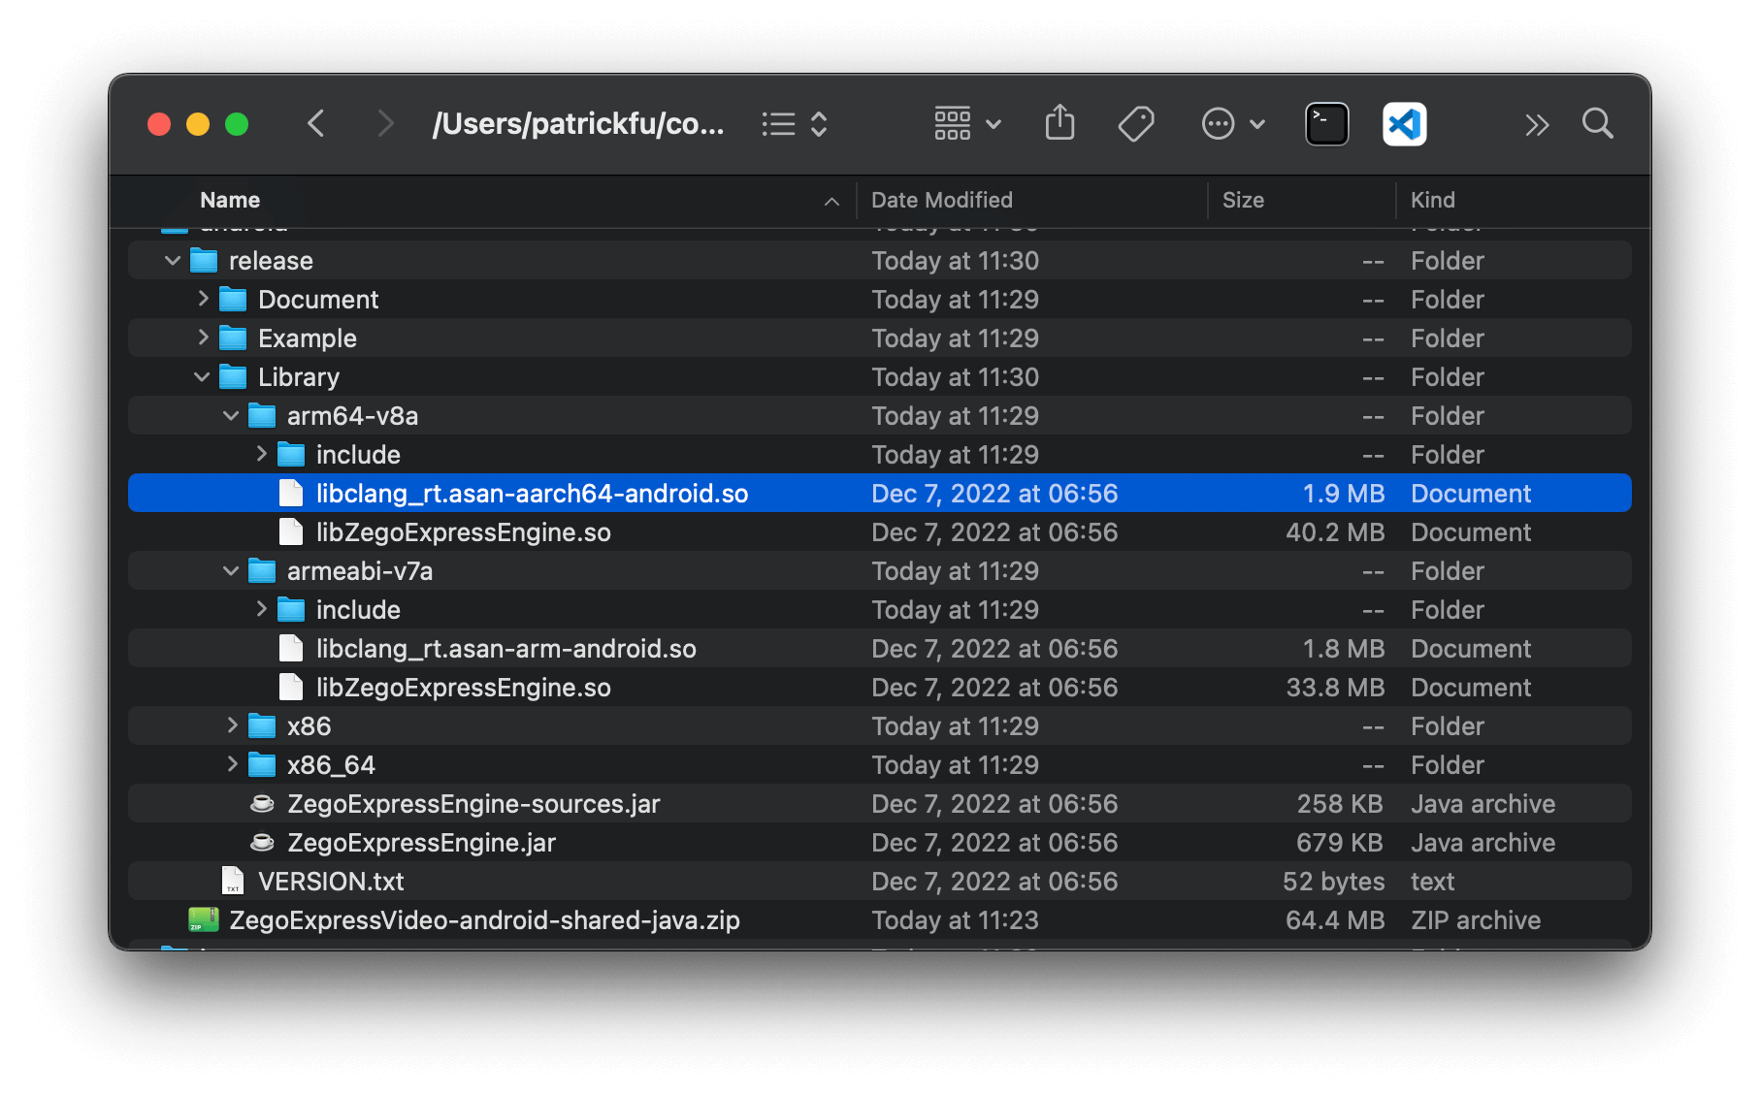Go back with the left chevron button
The height and width of the screenshot is (1094, 1760).
tap(316, 124)
